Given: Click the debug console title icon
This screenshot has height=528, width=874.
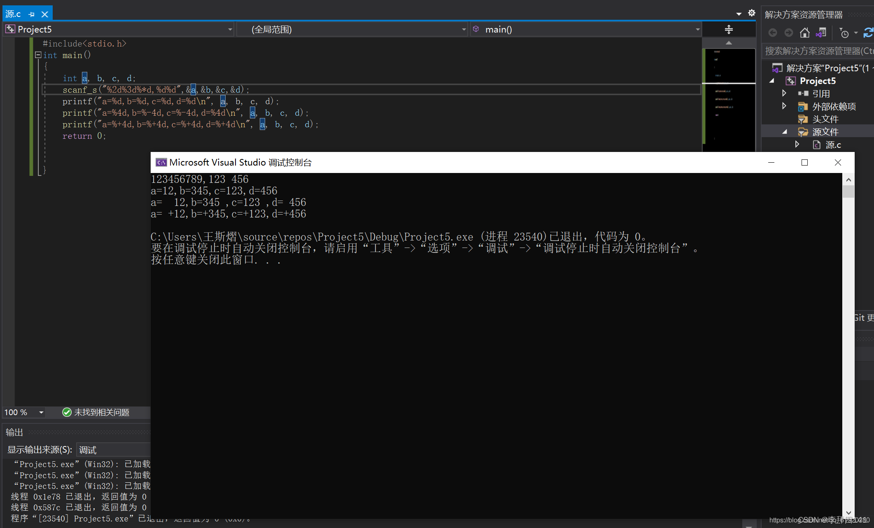Looking at the screenshot, I should point(161,162).
